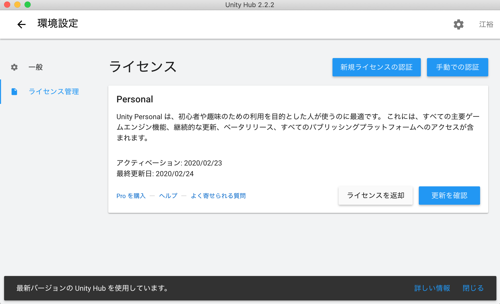The width and height of the screenshot is (500, 304).
Task: Click 新規ライセンスの認証 button
Action: point(376,67)
